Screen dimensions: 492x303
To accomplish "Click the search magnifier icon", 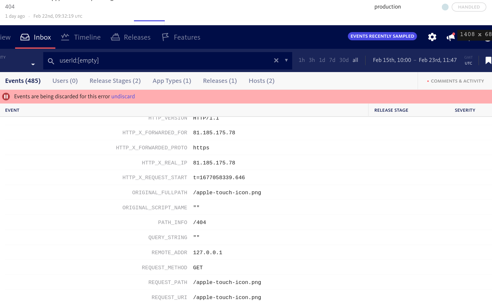I will (x=51, y=61).
